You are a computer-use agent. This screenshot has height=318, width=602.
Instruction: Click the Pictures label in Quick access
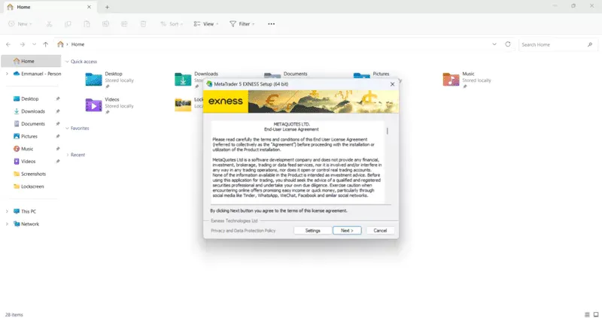click(381, 74)
